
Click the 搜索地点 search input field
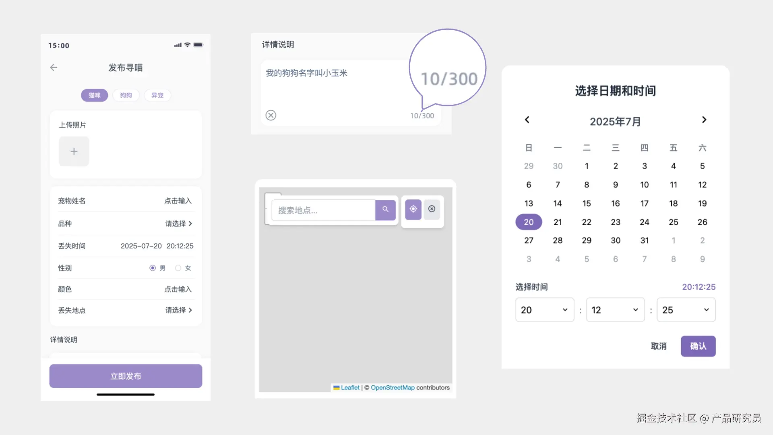[323, 210]
